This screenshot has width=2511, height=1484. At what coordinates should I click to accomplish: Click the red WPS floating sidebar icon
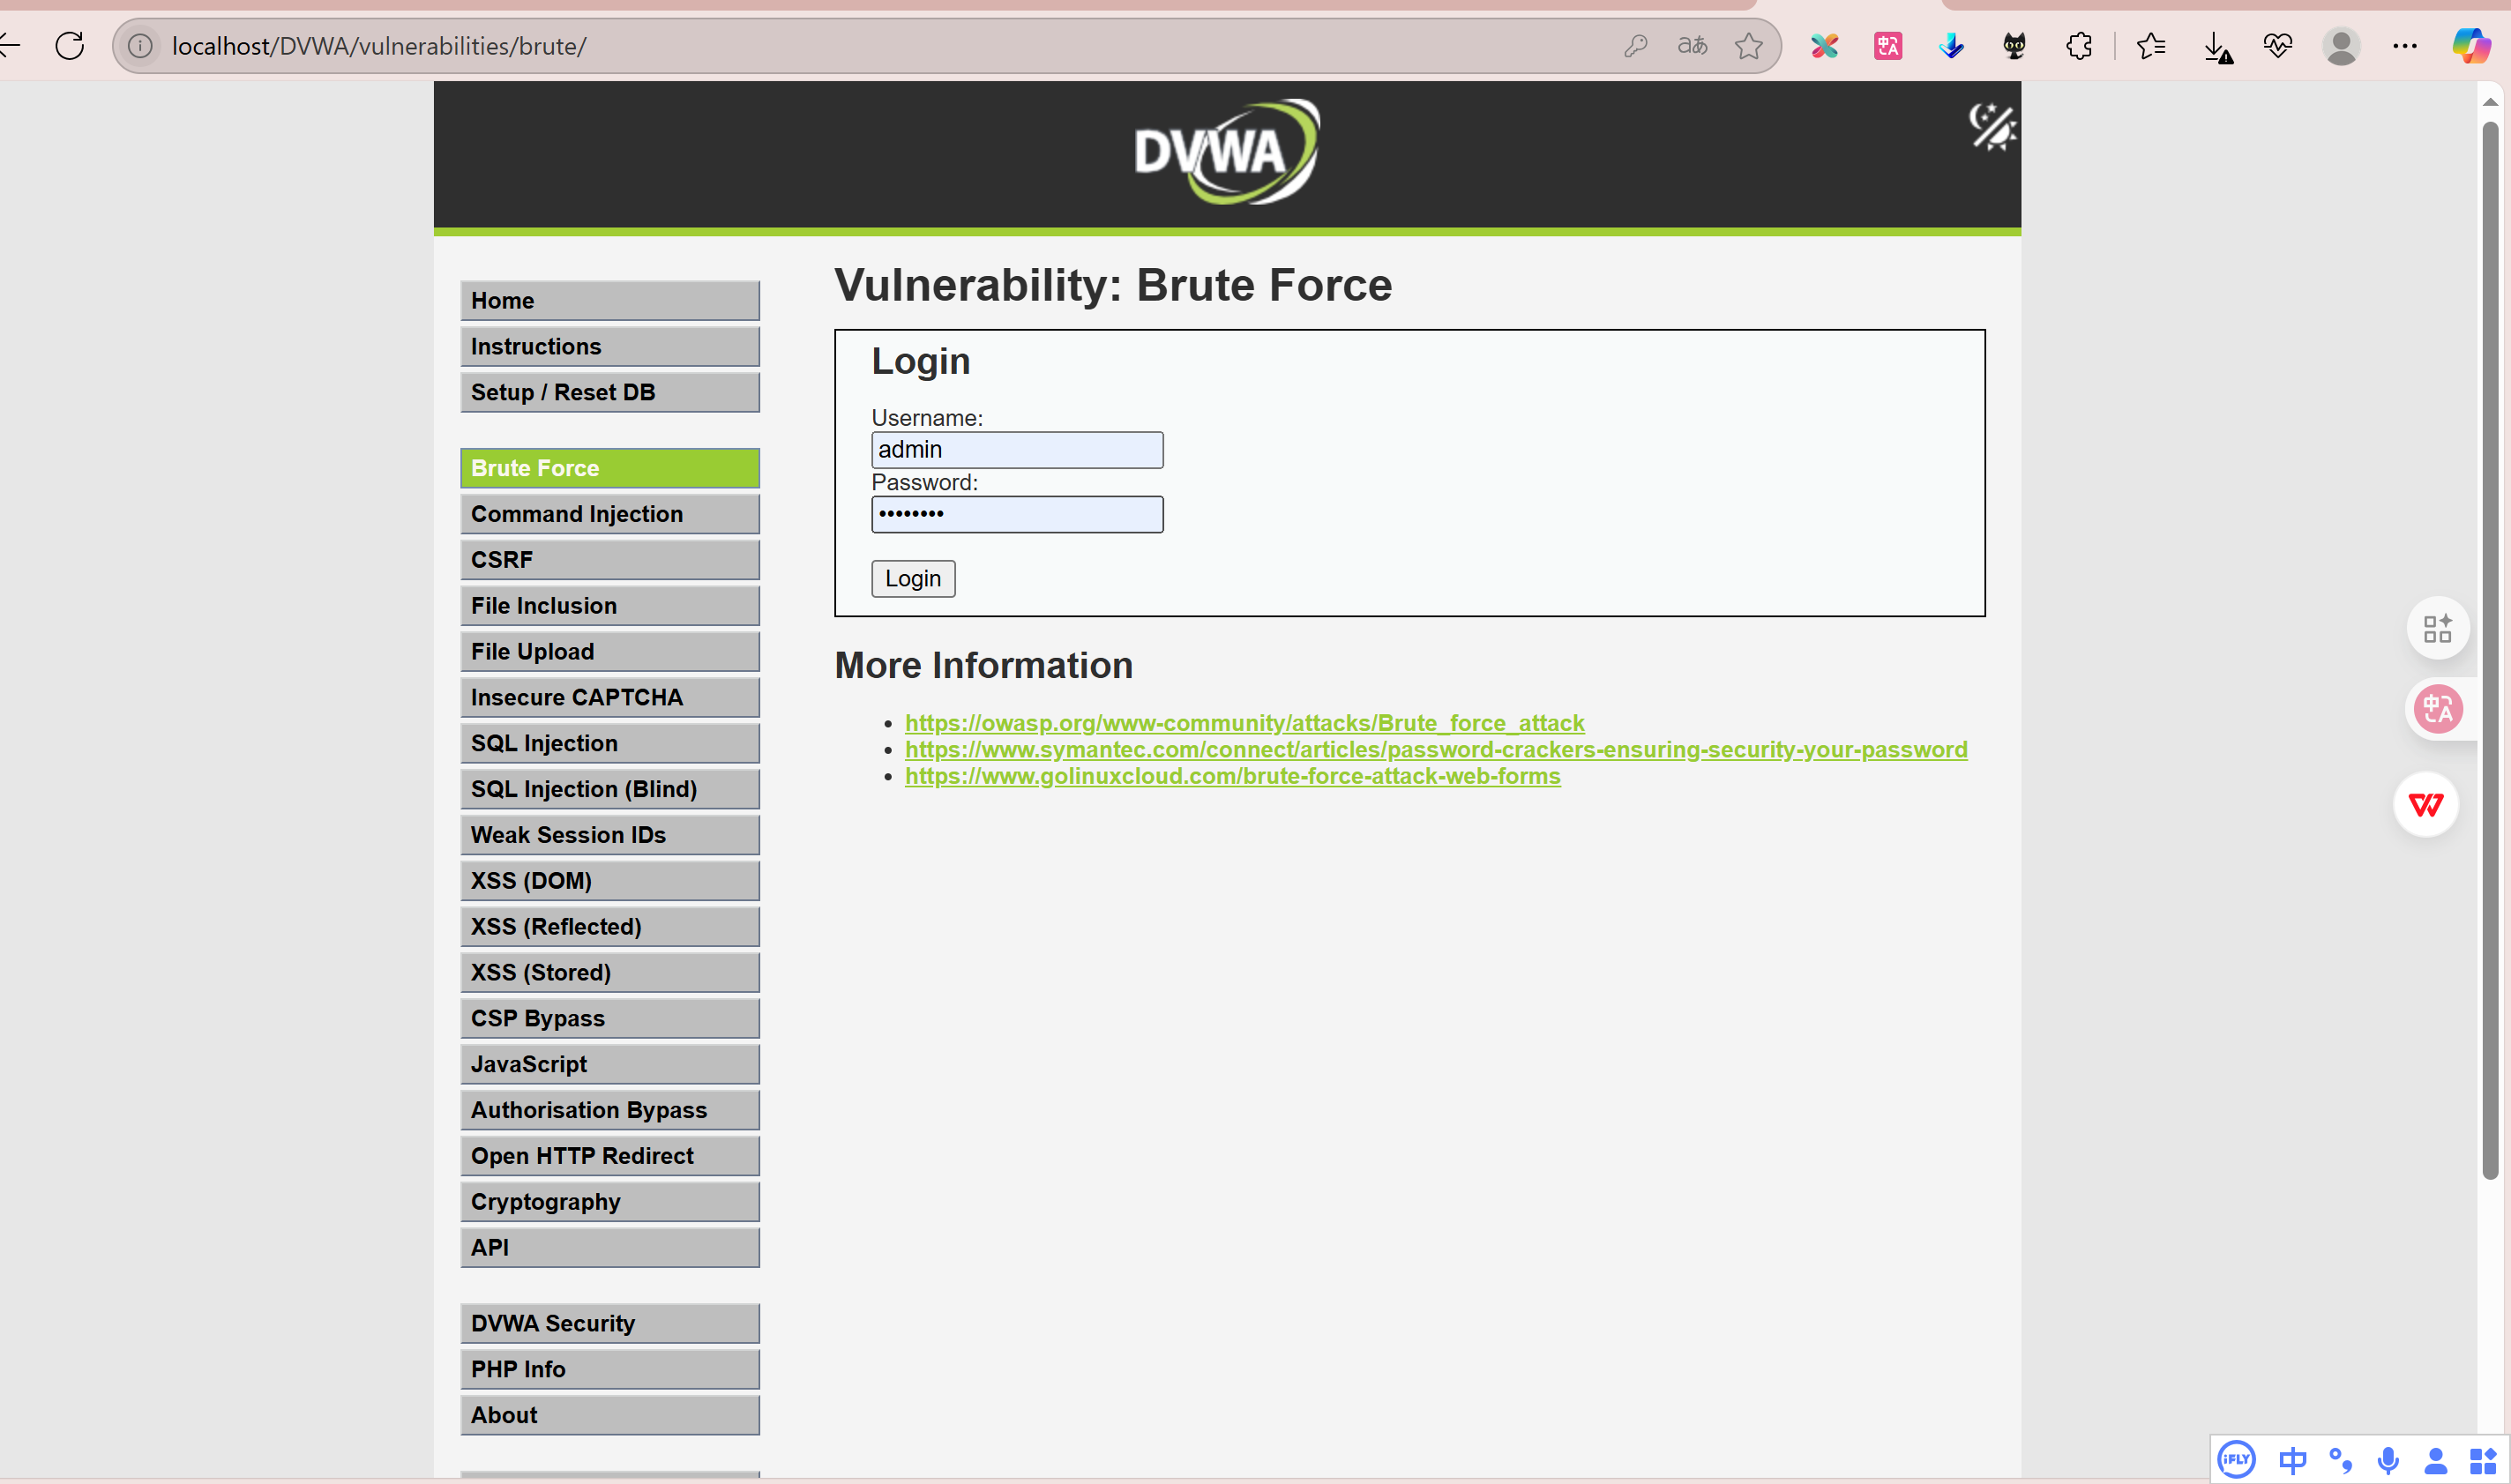[2425, 805]
